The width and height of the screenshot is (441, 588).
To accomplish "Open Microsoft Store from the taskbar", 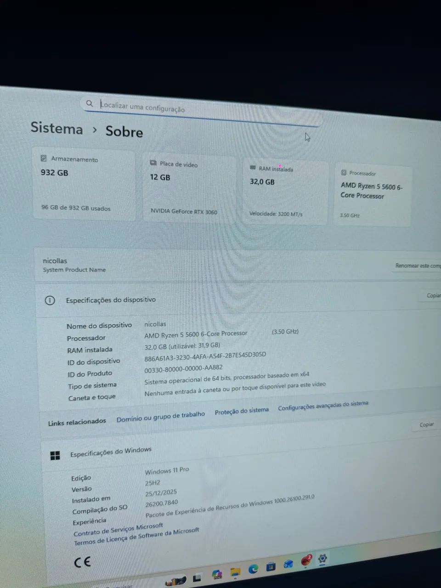I will tap(271, 566).
